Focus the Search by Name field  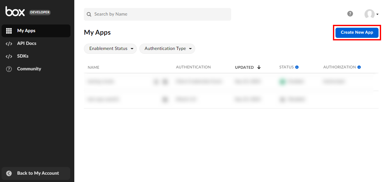point(159,14)
